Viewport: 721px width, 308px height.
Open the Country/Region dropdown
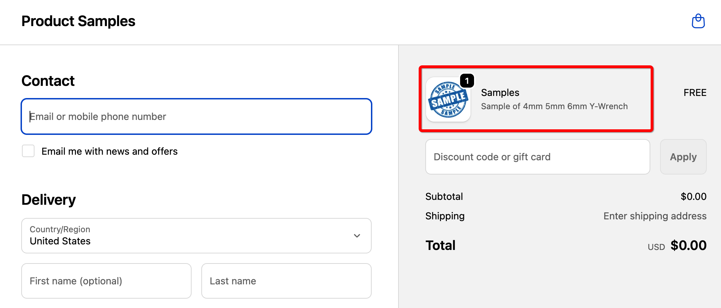[x=196, y=236]
